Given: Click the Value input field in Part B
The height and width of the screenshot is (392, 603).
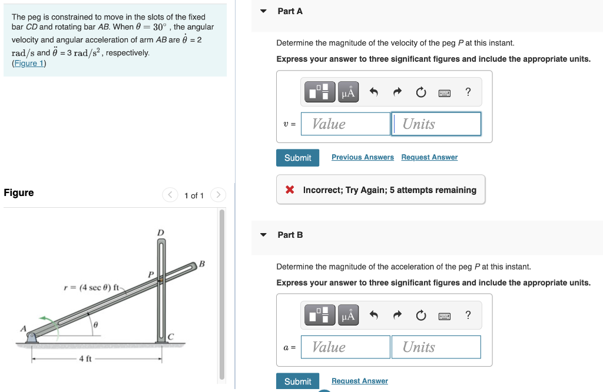Looking at the screenshot, I should 345,347.
